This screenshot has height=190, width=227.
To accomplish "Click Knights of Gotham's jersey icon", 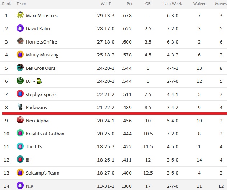I will [x=20, y=133].
